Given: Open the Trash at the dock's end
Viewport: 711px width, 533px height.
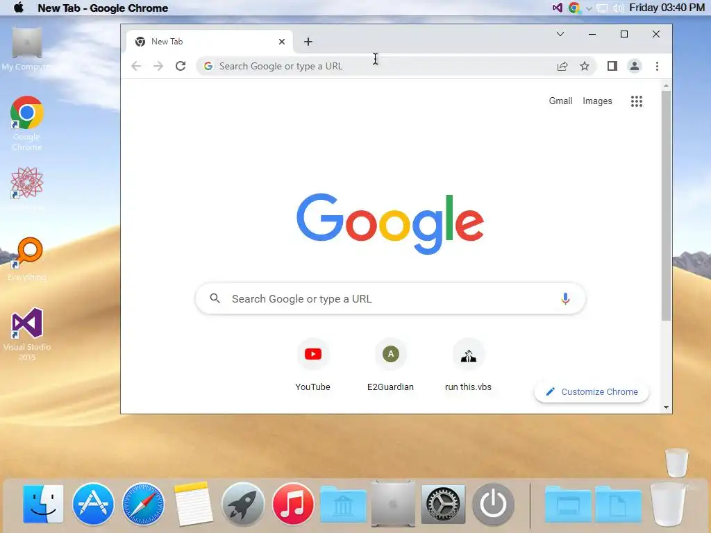Looking at the screenshot, I should coord(667,504).
